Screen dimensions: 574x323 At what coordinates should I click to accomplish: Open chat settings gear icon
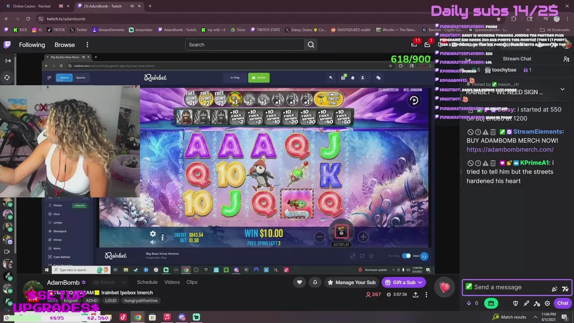point(547,303)
